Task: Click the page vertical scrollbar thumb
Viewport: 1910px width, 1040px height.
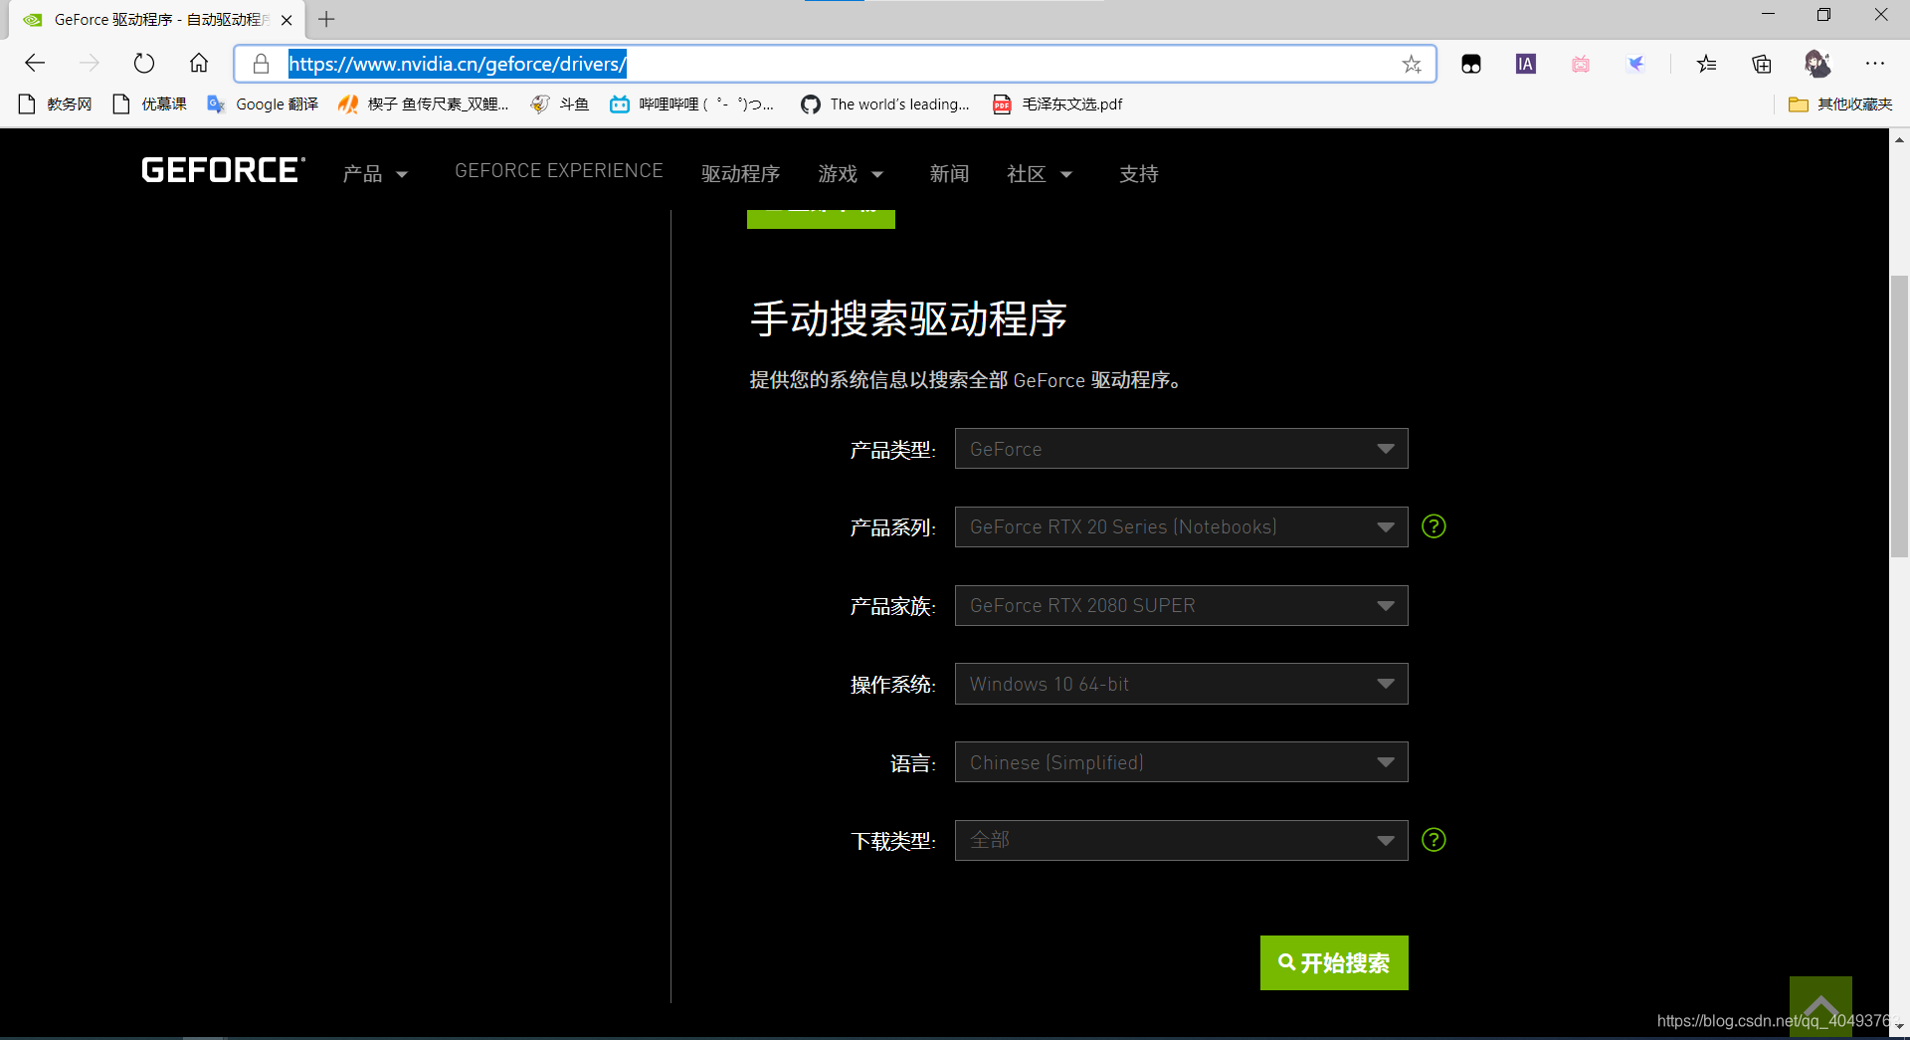Action: 1899,416
